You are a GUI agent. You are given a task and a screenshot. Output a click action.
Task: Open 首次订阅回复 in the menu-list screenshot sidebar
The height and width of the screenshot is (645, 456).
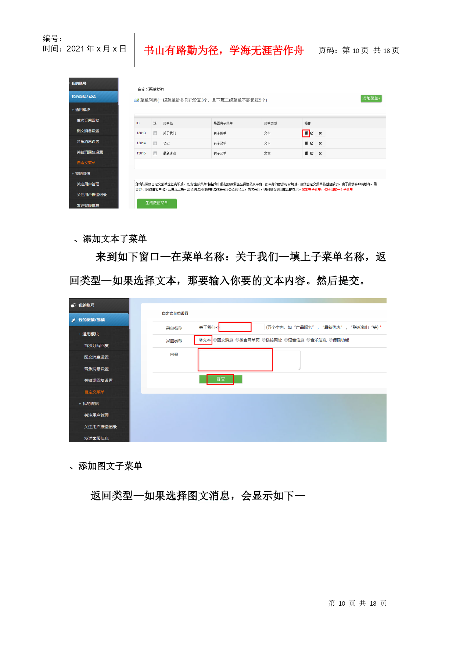click(88, 120)
